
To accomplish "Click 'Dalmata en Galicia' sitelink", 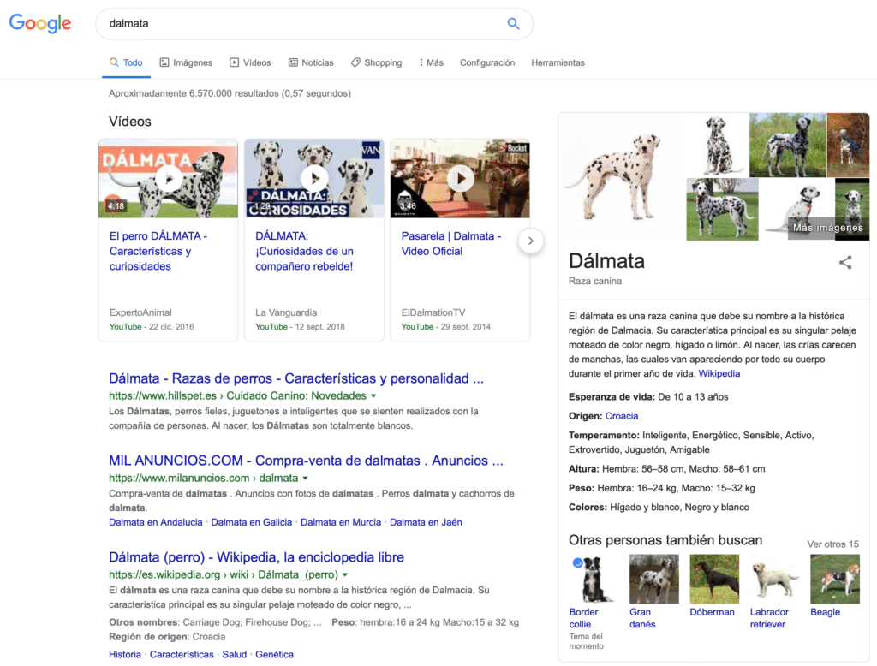I will (252, 522).
